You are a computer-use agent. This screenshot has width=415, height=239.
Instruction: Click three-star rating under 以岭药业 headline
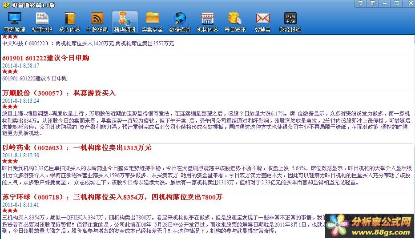(x=10, y=161)
